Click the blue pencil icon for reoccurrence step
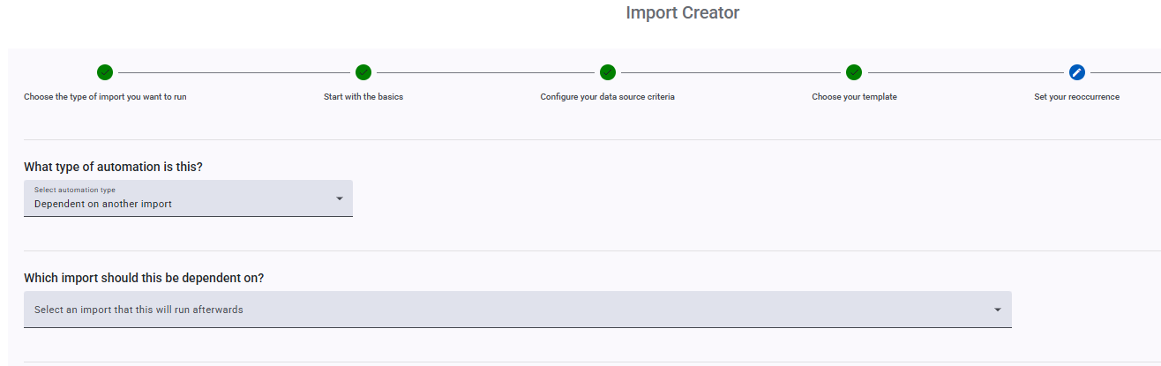This screenshot has width=1161, height=366. click(1076, 72)
